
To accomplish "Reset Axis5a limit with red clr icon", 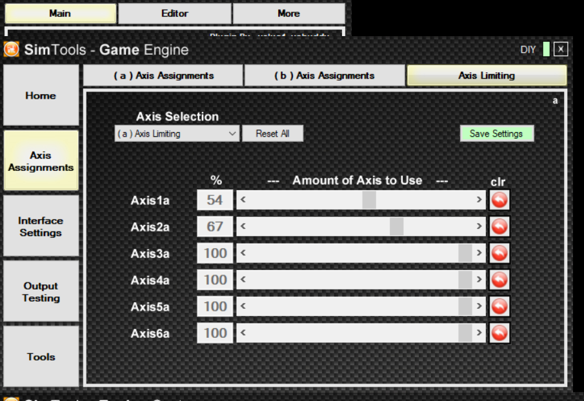I will tap(499, 306).
